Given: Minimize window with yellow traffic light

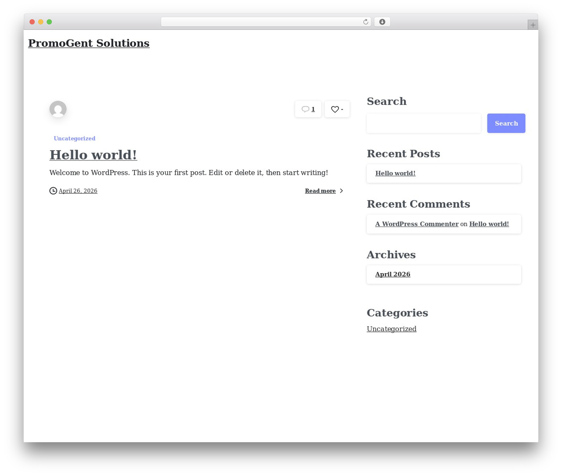Looking at the screenshot, I should coord(41,22).
